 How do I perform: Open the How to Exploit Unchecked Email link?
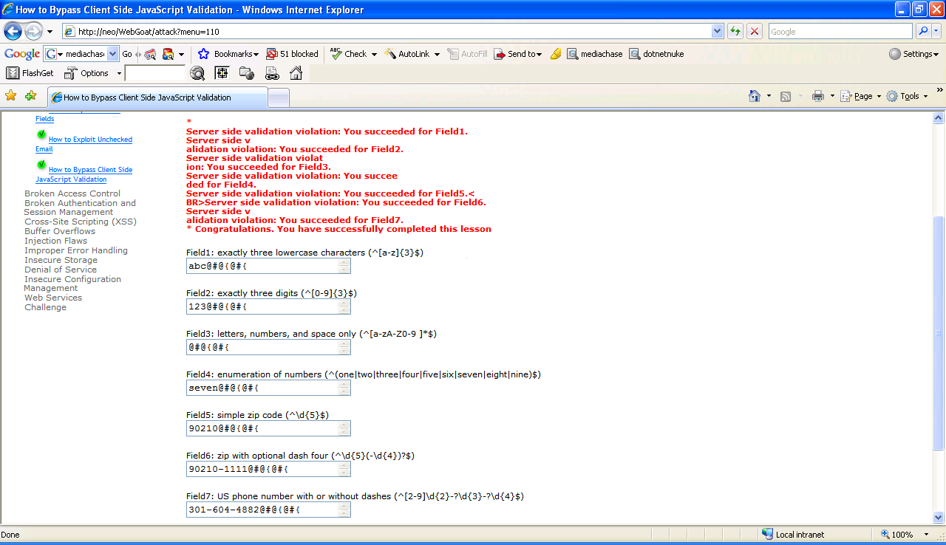(x=90, y=140)
